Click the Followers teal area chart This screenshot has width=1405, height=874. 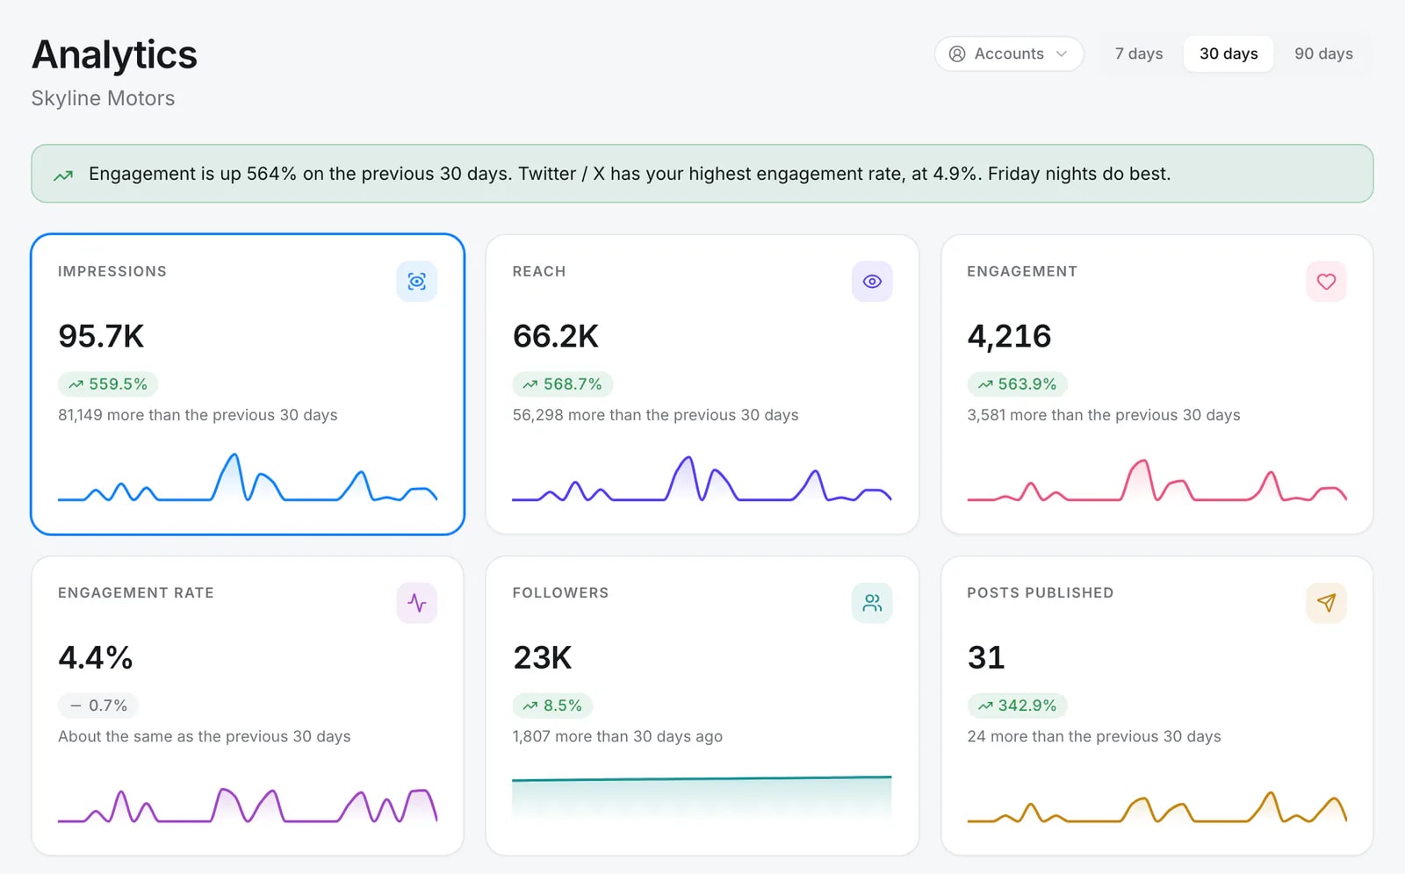(702, 799)
